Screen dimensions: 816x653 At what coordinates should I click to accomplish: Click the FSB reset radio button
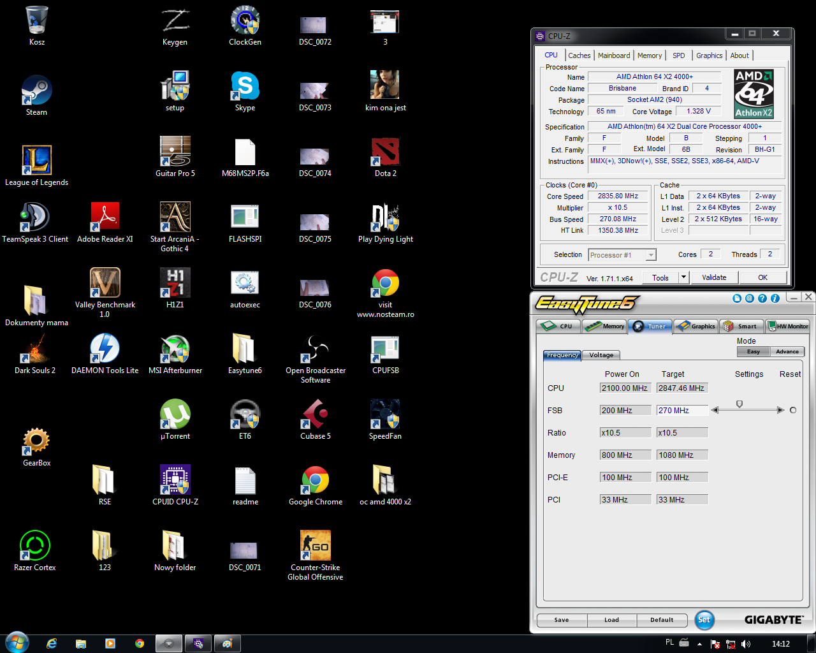[793, 410]
